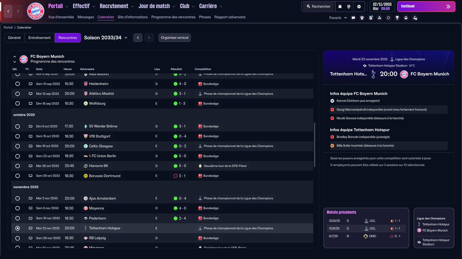Select the Hanovre 96 radio button
Image resolution: width=462 pixels, height=259 pixels.
[x=17, y=166]
